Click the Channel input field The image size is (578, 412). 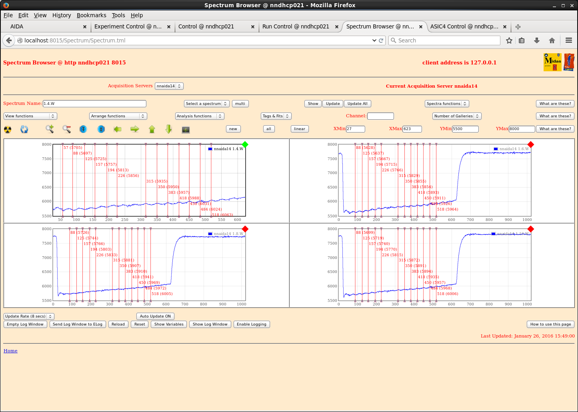click(x=380, y=116)
